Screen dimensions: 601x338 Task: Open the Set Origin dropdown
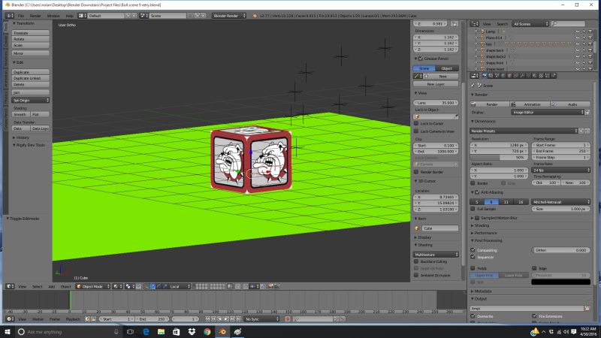(x=30, y=100)
